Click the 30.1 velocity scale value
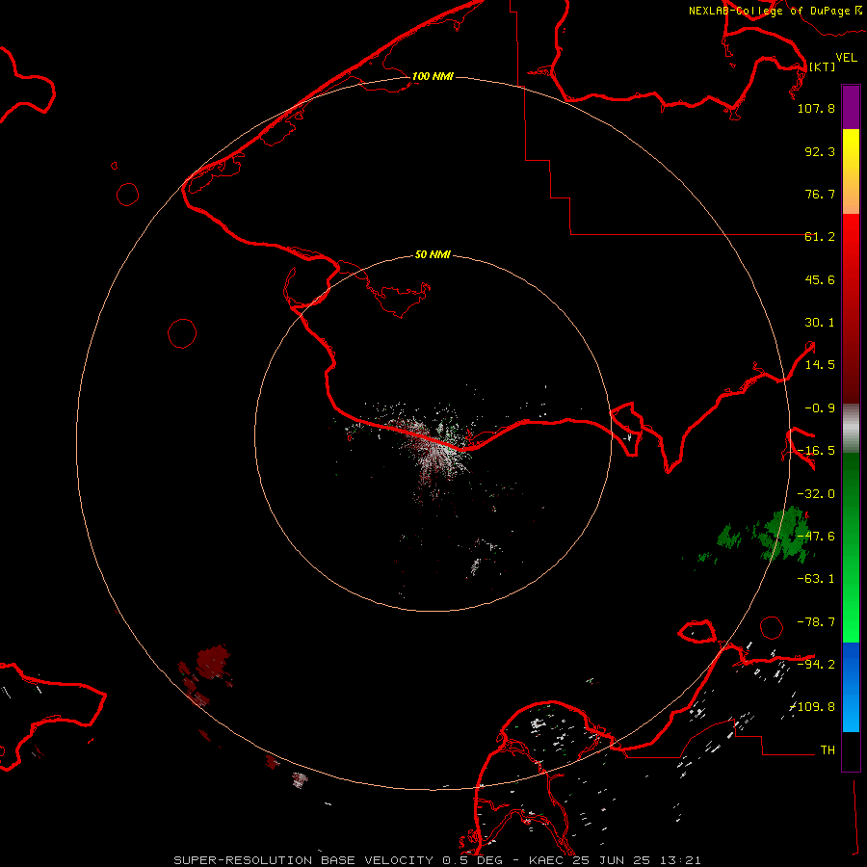The image size is (867, 867). pyautogui.click(x=820, y=323)
